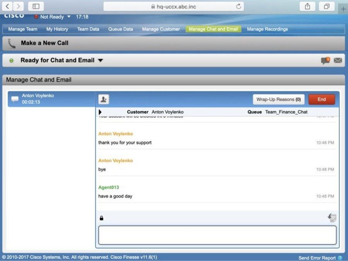End the chat with the red End button

click(322, 99)
